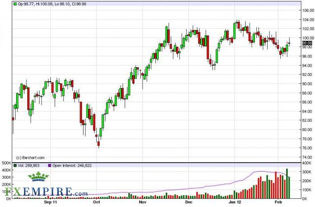The image size is (315, 207).
Task: Click the 84.00 price axis label
Action: (308, 112)
